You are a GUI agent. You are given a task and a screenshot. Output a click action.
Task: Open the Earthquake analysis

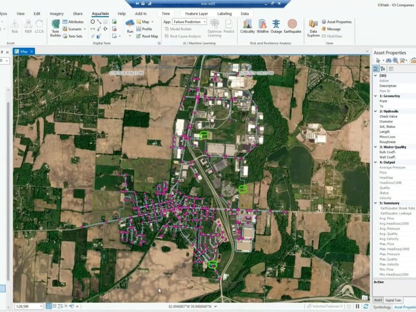point(292,27)
